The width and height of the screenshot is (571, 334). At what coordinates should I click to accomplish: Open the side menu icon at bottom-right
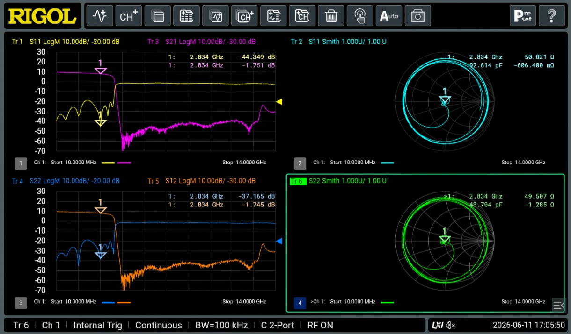coord(558,305)
